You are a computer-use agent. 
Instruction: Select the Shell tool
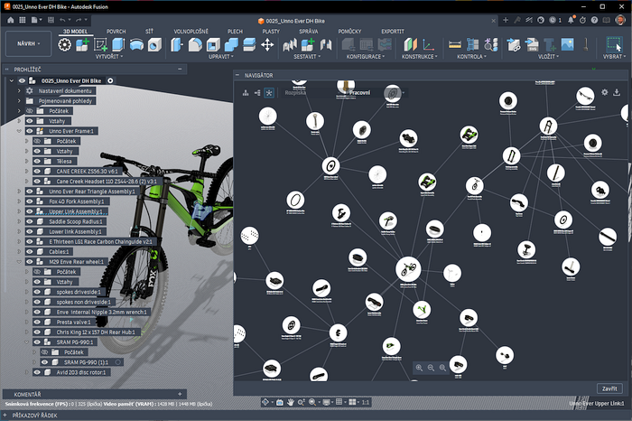click(x=213, y=44)
